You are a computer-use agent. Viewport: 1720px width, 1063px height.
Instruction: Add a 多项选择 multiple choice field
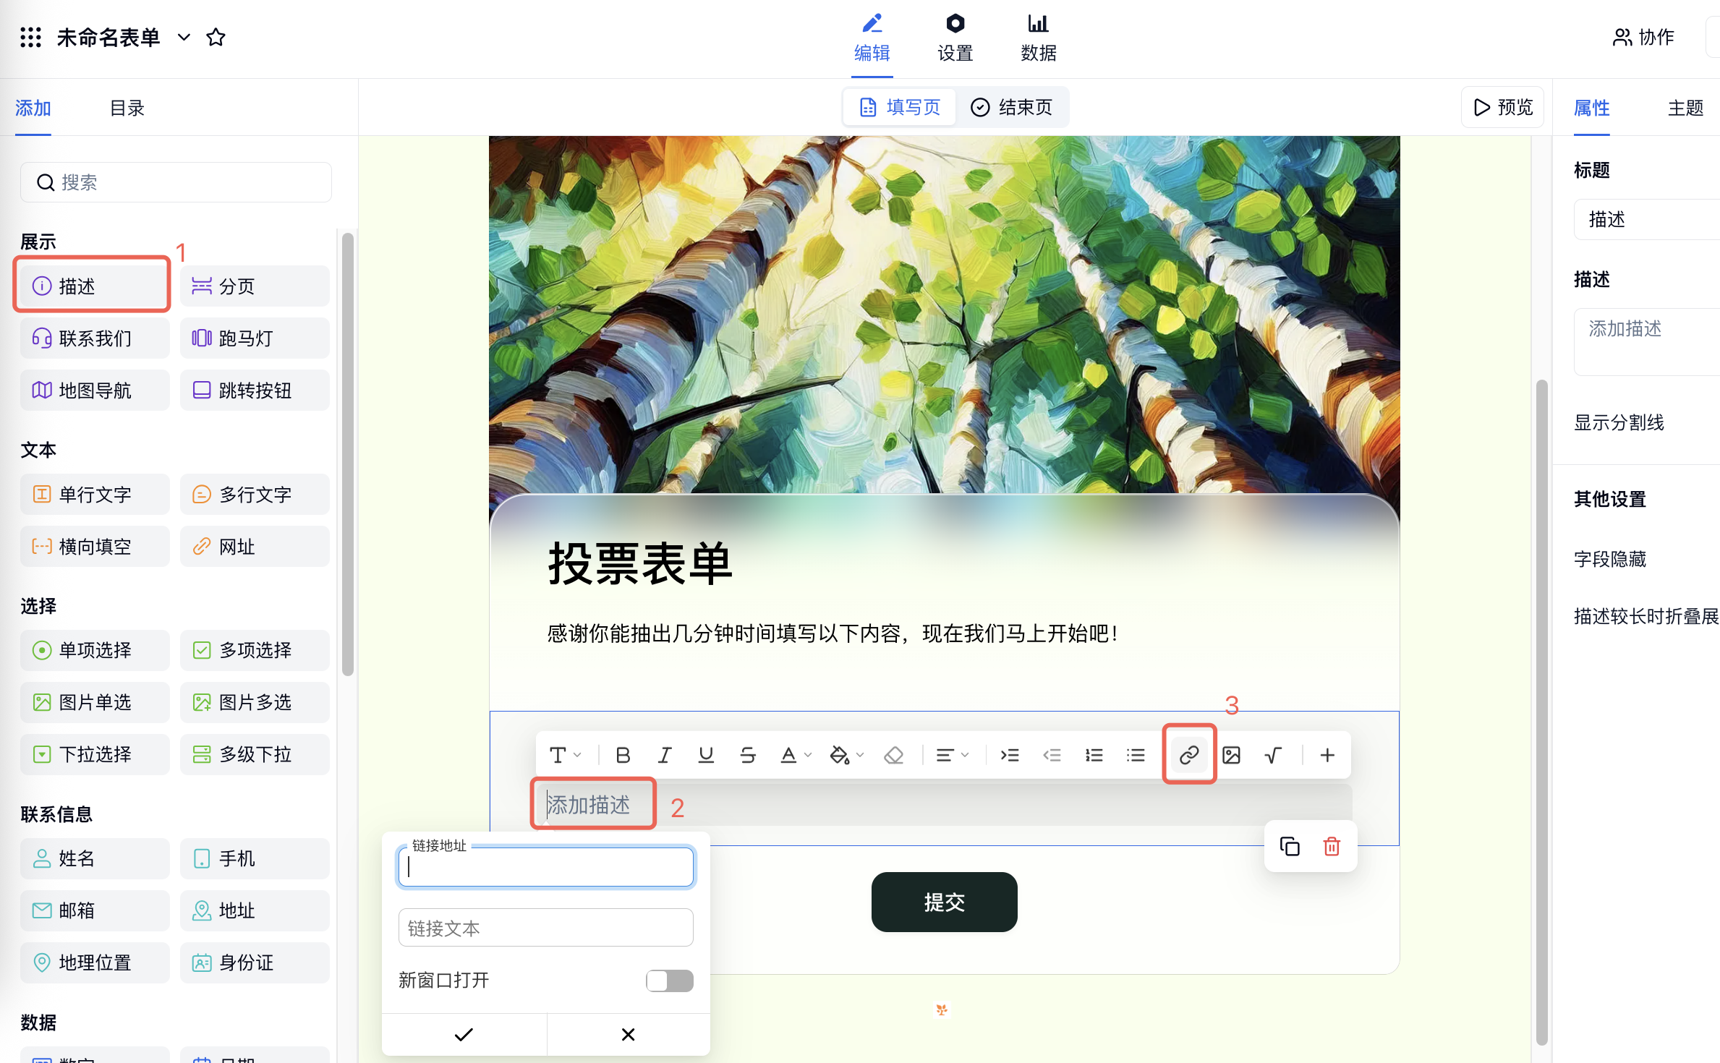click(x=255, y=650)
